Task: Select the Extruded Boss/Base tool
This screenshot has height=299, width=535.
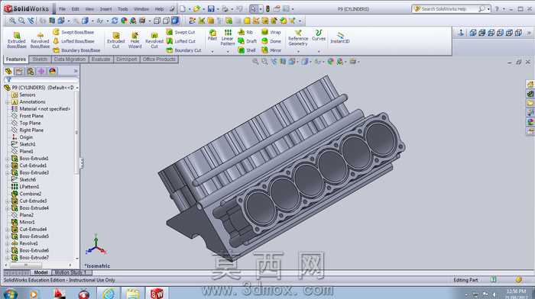Action: click(x=16, y=40)
